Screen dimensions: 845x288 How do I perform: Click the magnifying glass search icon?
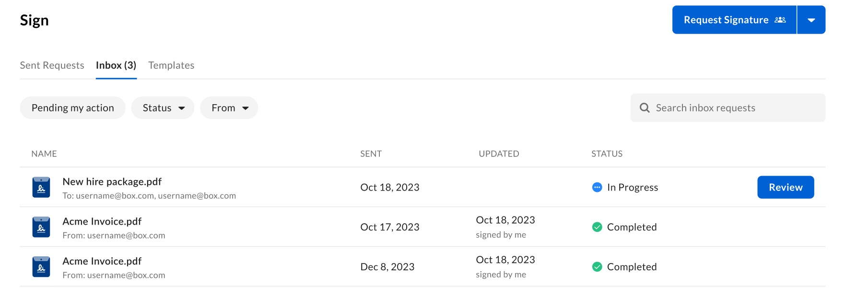pos(645,108)
